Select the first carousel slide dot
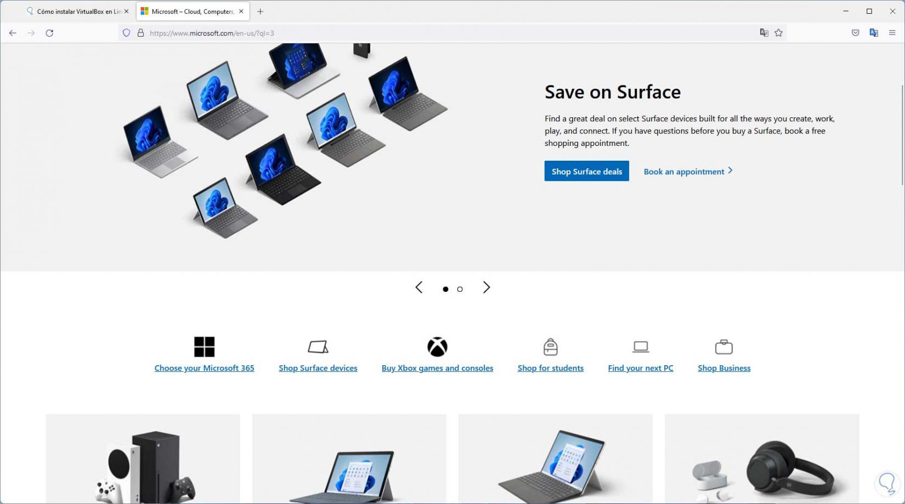 (x=445, y=289)
